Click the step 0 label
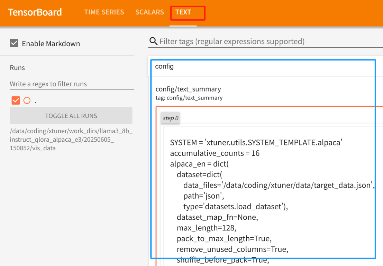This screenshot has width=383, height=266. click(x=171, y=118)
